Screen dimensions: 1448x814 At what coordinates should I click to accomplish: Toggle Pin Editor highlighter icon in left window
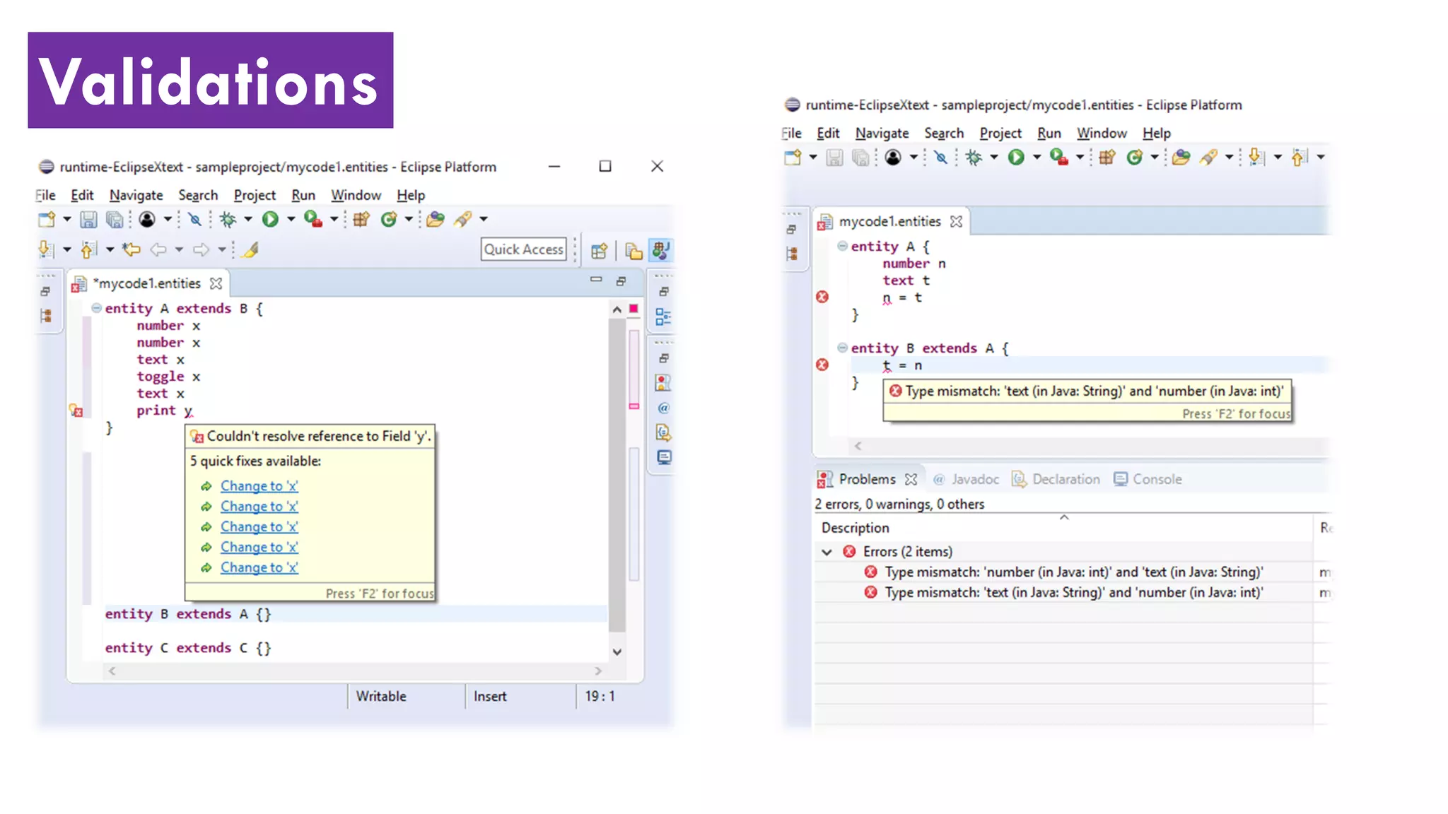250,249
